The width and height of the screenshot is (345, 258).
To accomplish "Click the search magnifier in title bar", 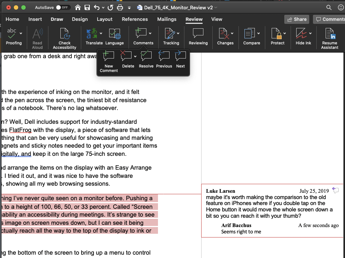I will [x=329, y=7].
